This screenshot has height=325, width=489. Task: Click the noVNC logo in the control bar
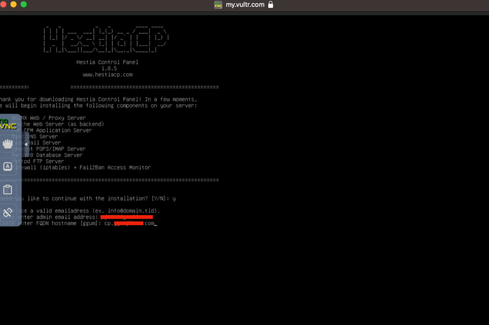pyautogui.click(x=8, y=125)
